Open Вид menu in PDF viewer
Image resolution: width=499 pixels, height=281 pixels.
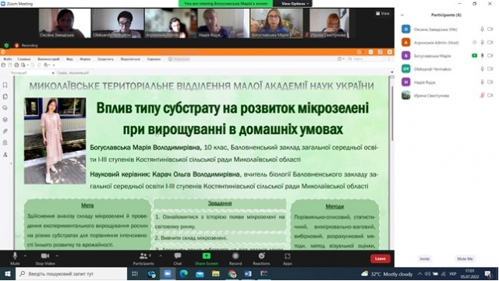[x=69, y=59]
